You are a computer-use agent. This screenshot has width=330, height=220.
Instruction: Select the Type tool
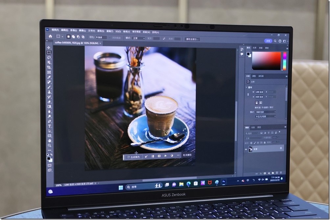tap(49, 126)
